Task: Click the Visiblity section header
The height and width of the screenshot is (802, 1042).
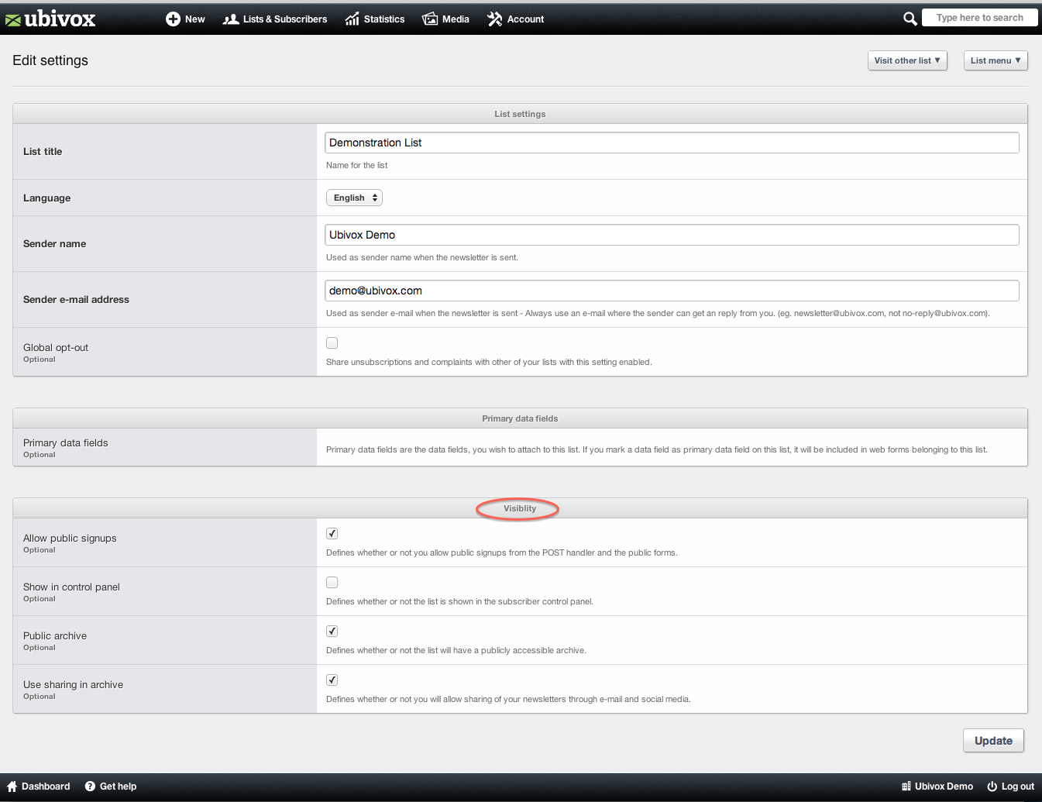Action: tap(520, 508)
